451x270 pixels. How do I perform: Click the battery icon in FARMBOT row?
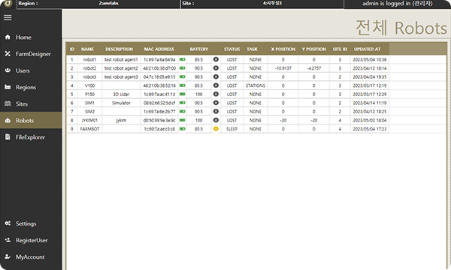183,129
